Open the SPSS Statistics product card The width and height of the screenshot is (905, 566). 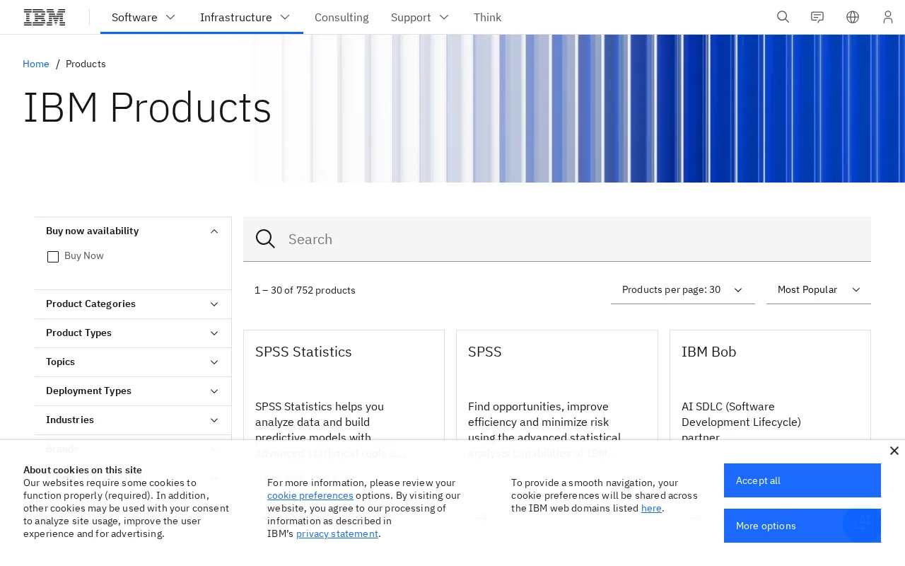344,385
